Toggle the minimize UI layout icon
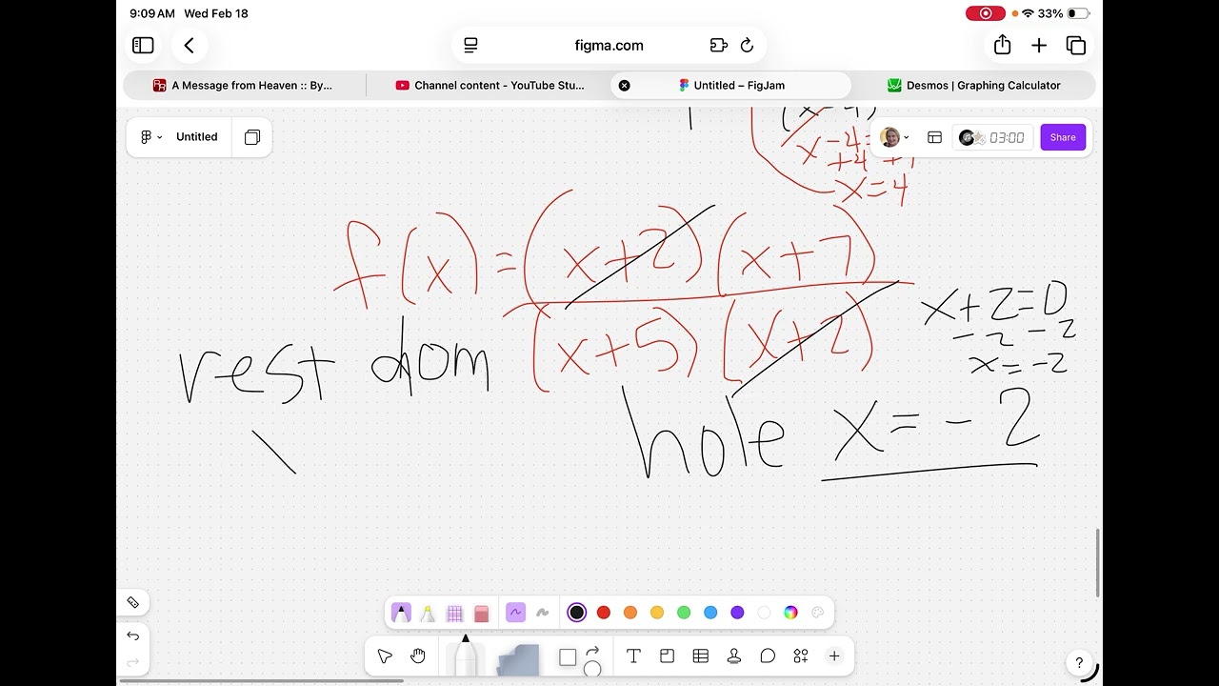The image size is (1219, 686). click(934, 137)
